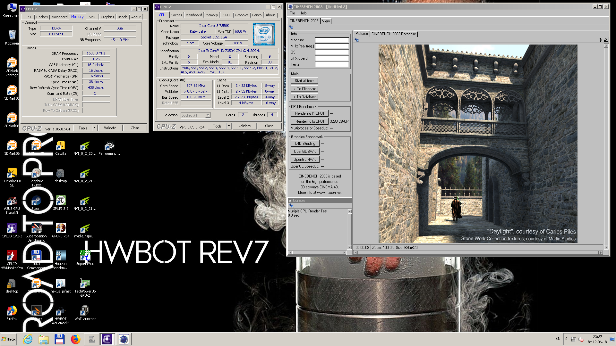Click Internet Explorer icon in taskbar
This screenshot has width=616, height=346.
28,339
